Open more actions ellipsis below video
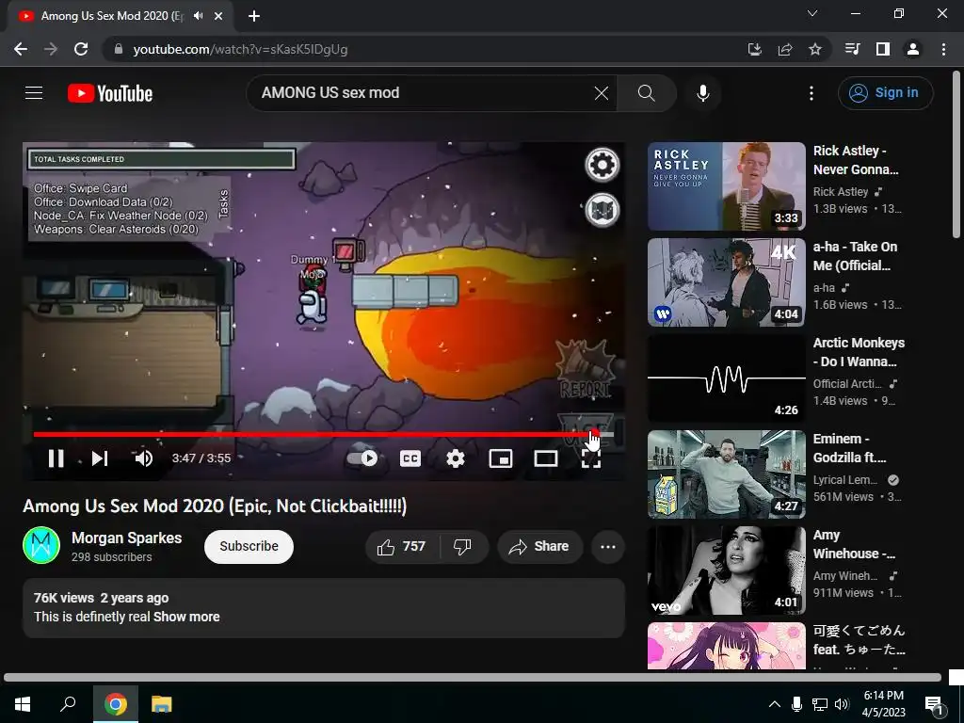 point(608,547)
